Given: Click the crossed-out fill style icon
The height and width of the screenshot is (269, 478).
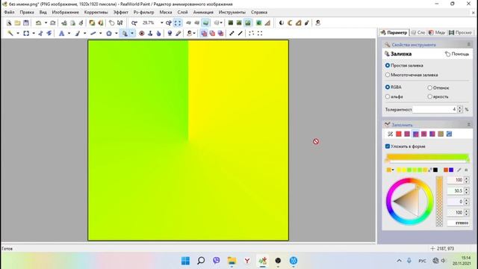Looking at the screenshot, I should (390, 134).
